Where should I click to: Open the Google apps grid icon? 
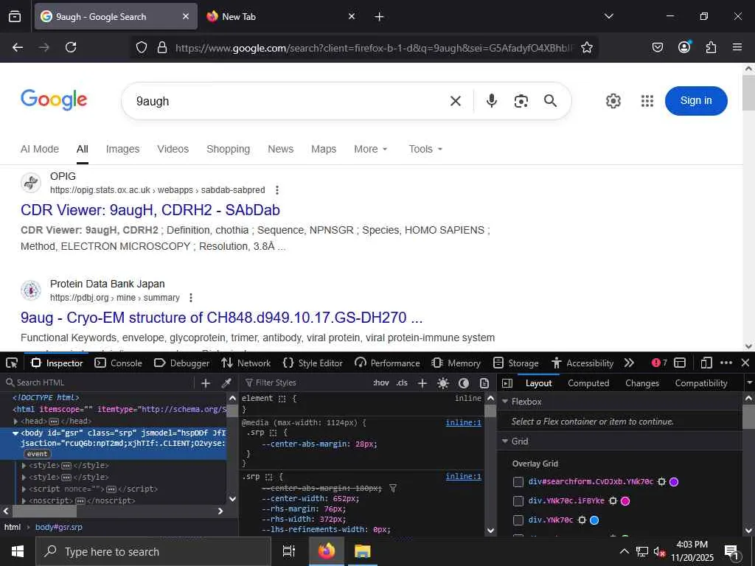pyautogui.click(x=647, y=101)
